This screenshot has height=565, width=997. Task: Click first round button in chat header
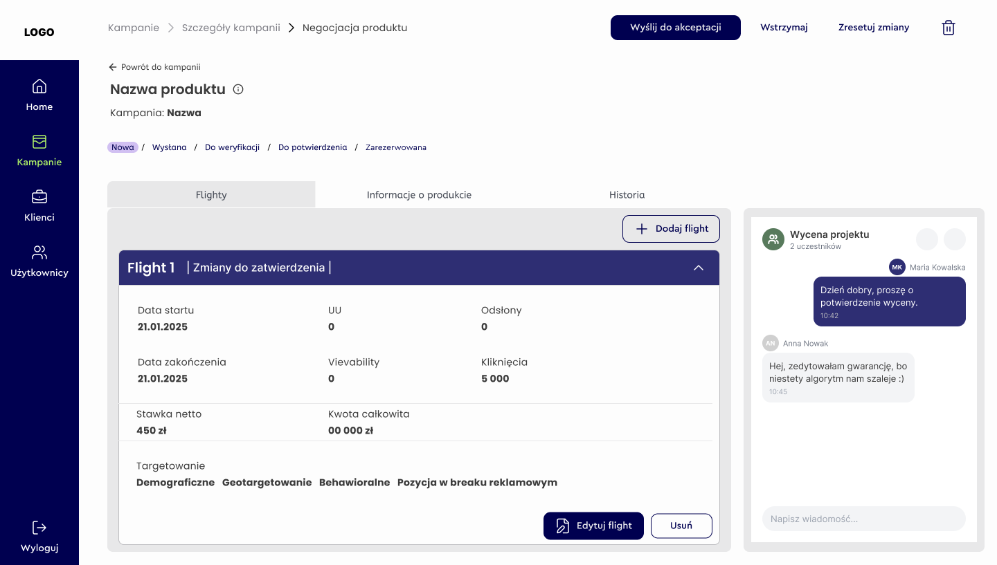point(927,239)
